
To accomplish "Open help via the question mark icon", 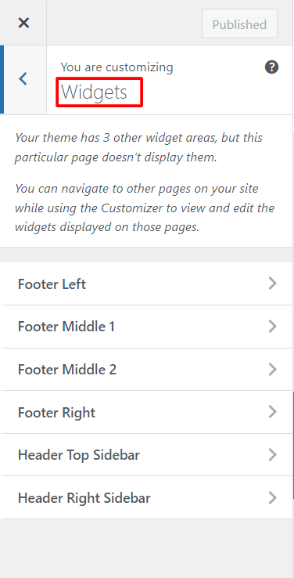I will (x=271, y=67).
